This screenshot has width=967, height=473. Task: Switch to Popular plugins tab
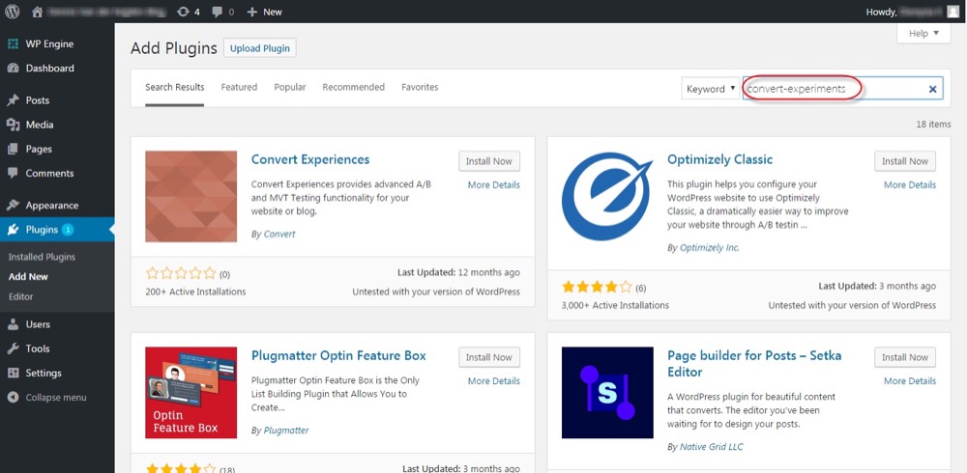tap(290, 88)
